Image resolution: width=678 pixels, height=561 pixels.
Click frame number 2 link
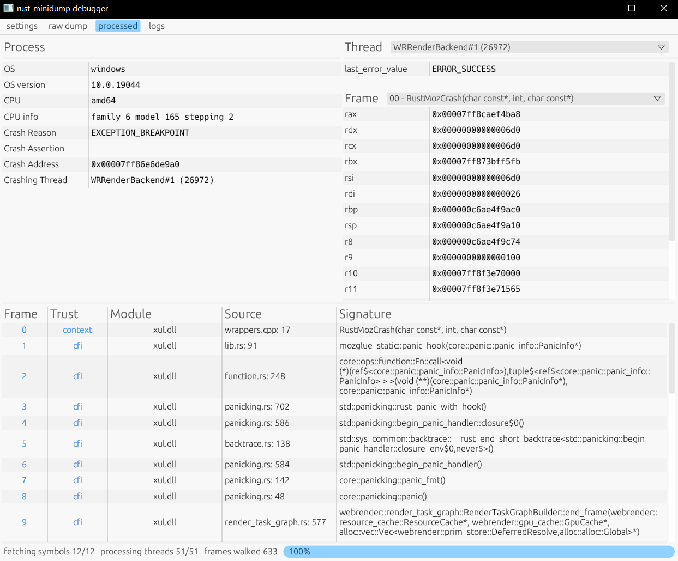click(x=24, y=376)
